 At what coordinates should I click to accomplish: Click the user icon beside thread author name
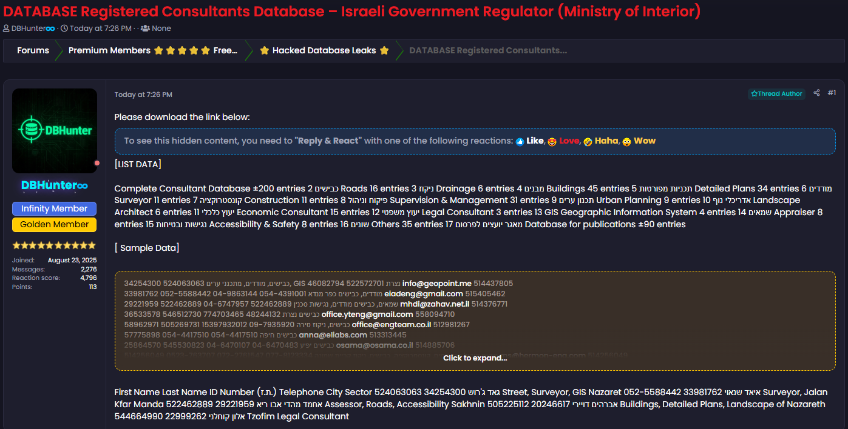(6, 28)
